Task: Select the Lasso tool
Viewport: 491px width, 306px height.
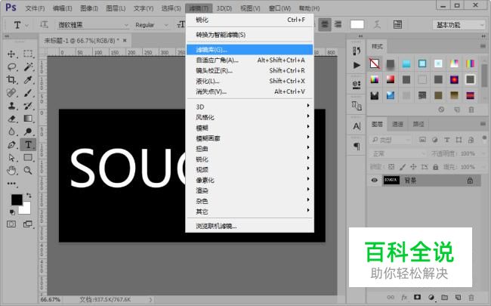Action: pyautogui.click(x=11, y=66)
